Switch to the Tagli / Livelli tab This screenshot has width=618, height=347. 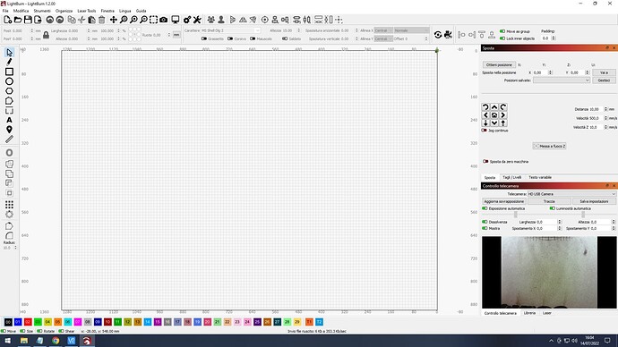[511, 177]
